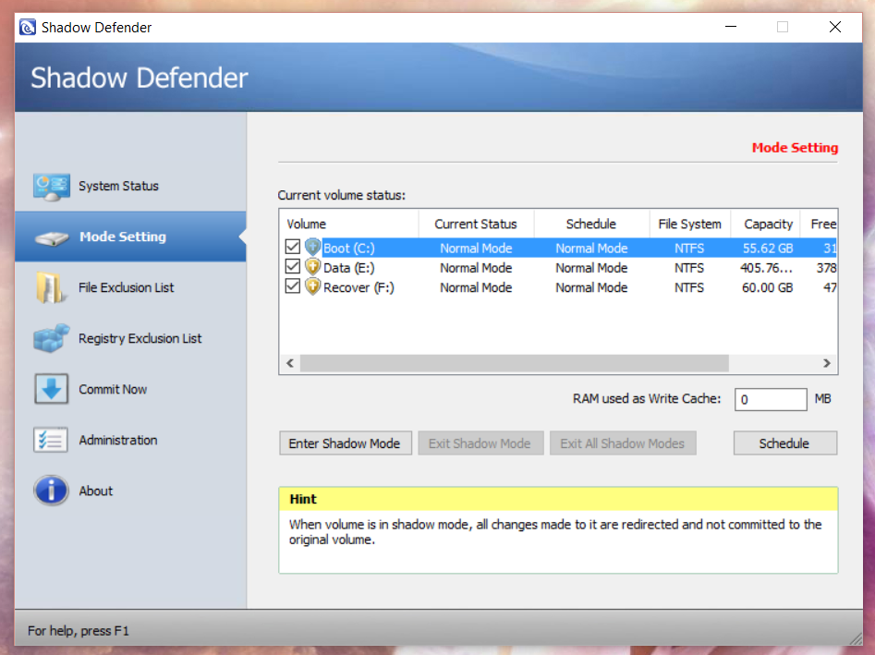Screen dimensions: 875x655
Task: Click the Administration checklist icon
Action: coord(51,440)
